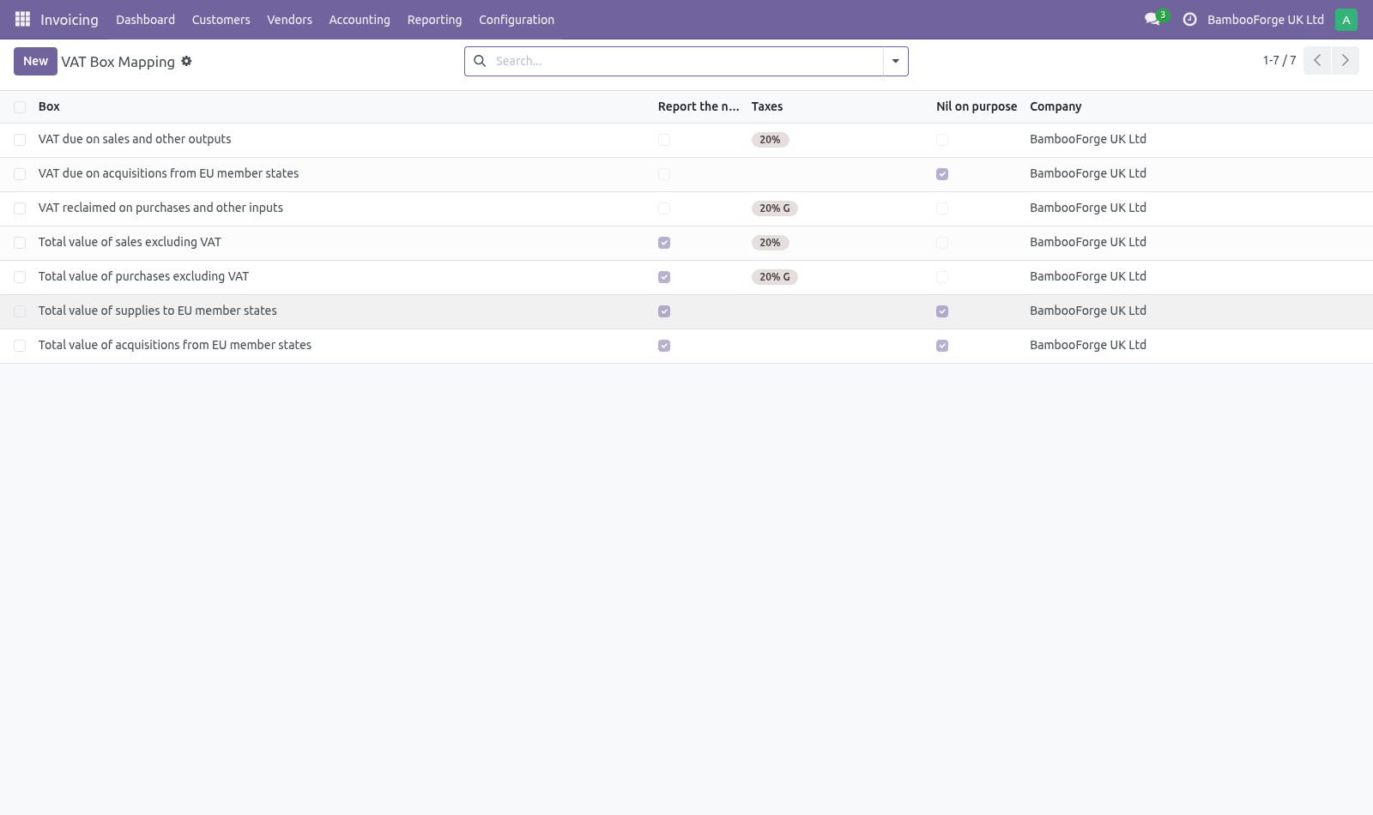Open the activities clock icon
1373x815 pixels.
click(1189, 19)
